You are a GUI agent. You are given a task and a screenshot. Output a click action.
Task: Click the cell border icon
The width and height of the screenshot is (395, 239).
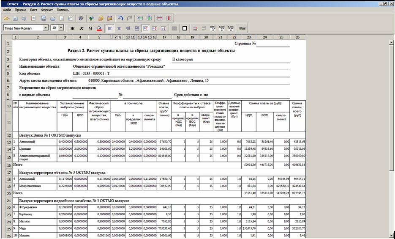pyautogui.click(x=184, y=28)
